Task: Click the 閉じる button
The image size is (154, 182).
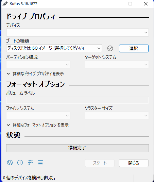Action: [x=134, y=163]
